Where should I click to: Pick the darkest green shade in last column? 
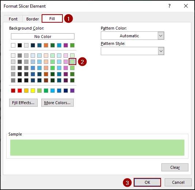point(72,80)
